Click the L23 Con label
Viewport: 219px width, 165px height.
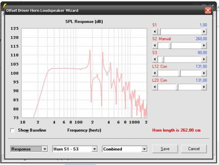point(160,80)
